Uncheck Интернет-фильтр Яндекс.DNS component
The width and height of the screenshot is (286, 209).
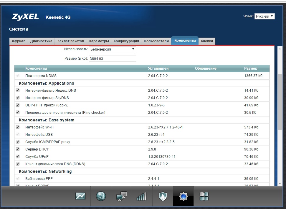click(18, 91)
